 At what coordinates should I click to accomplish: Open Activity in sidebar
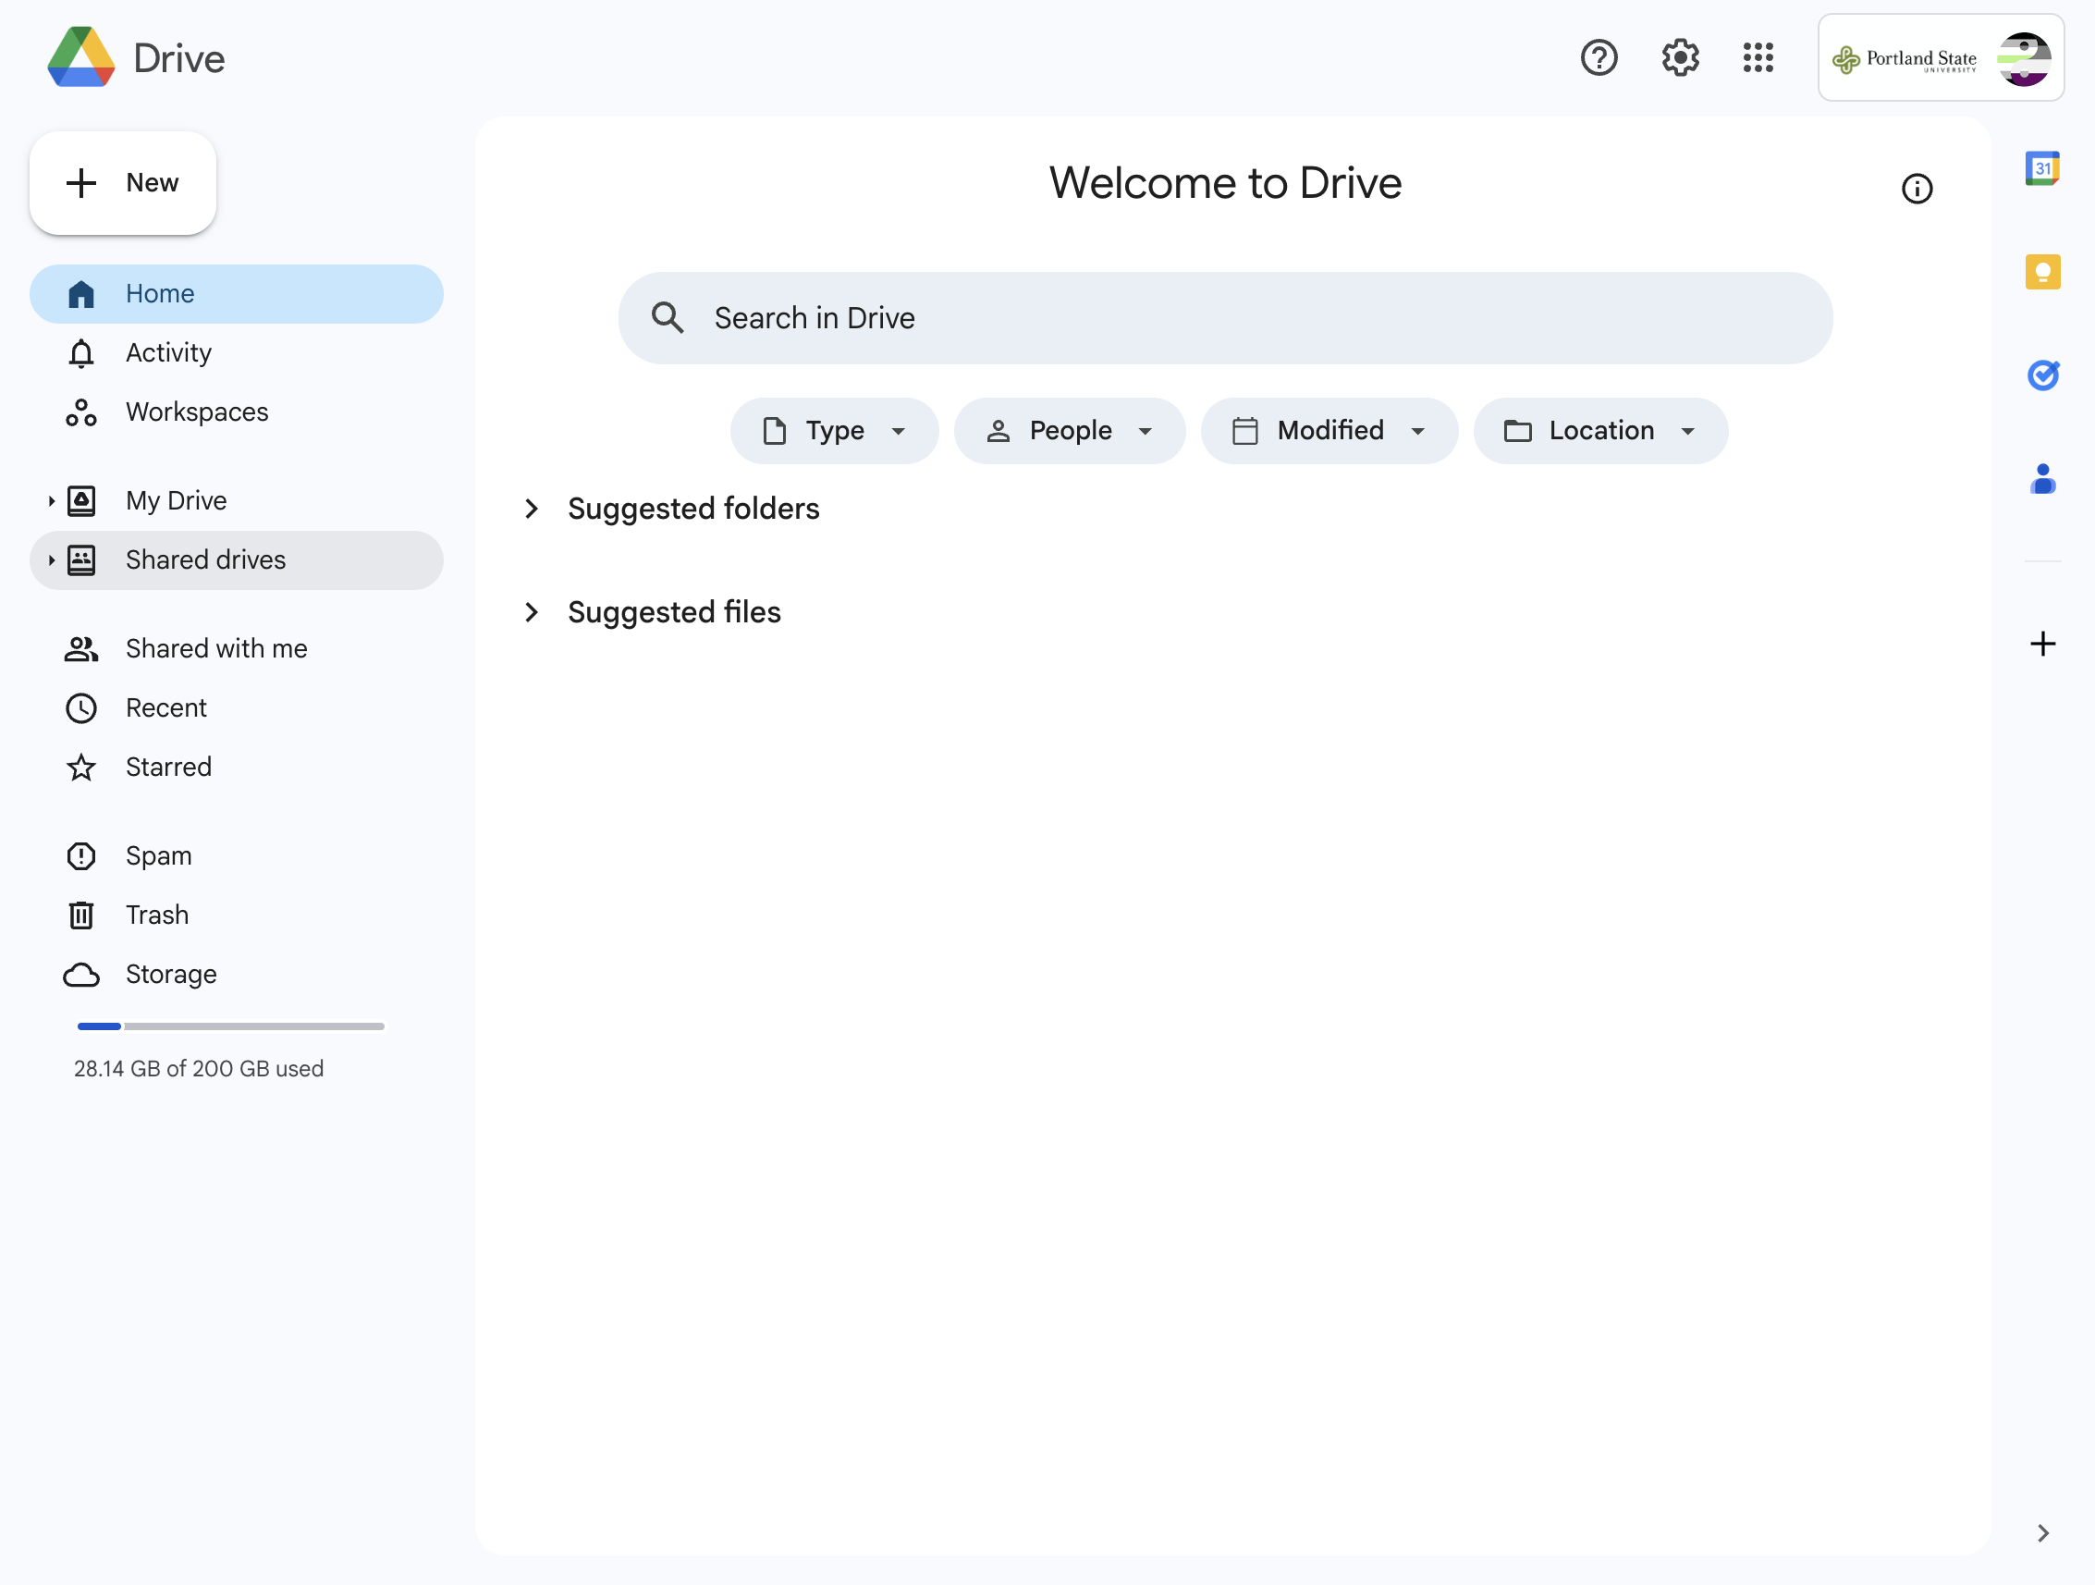(x=237, y=353)
